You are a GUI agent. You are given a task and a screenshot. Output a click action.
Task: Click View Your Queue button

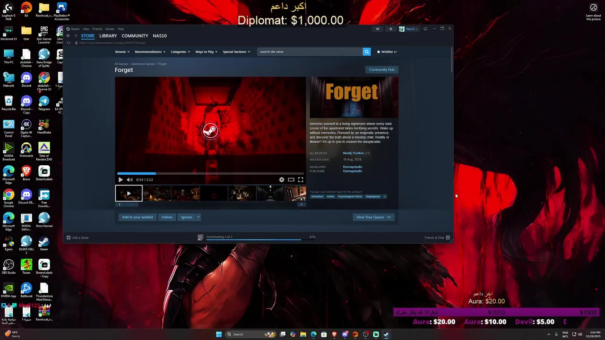pyautogui.click(x=373, y=217)
